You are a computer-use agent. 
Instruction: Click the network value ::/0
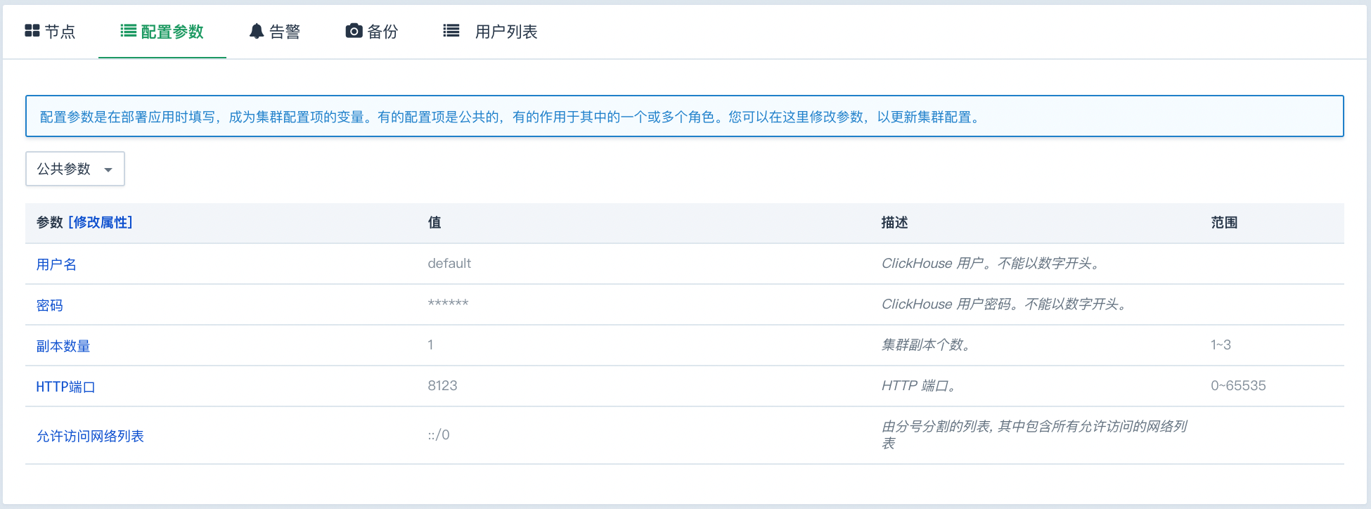pyautogui.click(x=439, y=435)
